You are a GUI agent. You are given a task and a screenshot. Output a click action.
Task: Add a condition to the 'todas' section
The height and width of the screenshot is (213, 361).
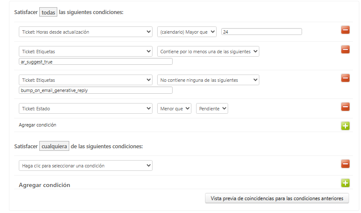coord(345,126)
